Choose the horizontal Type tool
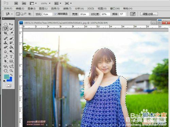The height and width of the screenshot is (127, 170). click(x=11, y=57)
